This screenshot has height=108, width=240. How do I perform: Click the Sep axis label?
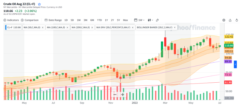[82, 103]
